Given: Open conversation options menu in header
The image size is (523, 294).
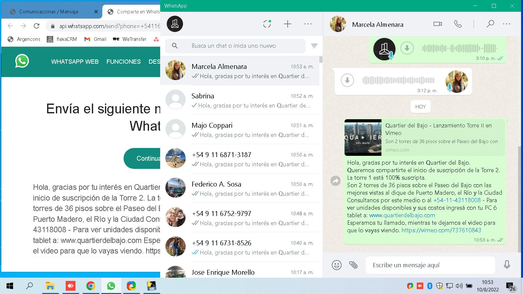Looking at the screenshot, I should point(507,24).
